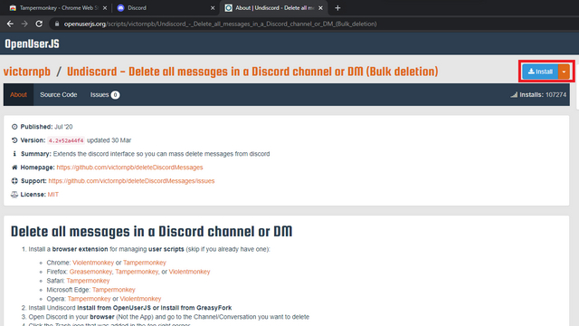Click the 'Install from OpenUserJS or Install from GreasyFork' text
Image resolution: width=579 pixels, height=326 pixels.
[x=155, y=308]
